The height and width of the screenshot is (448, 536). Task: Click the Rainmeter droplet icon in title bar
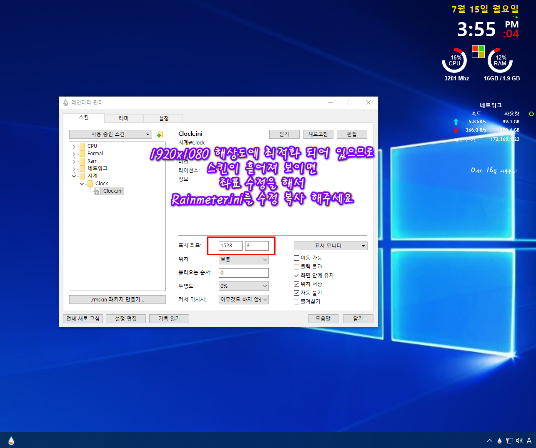[x=65, y=102]
